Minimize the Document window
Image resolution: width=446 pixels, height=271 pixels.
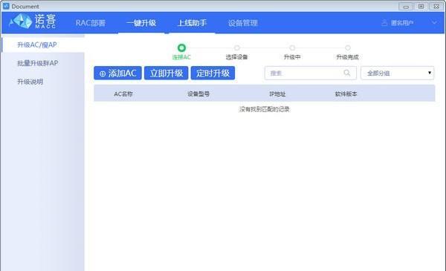406,6
